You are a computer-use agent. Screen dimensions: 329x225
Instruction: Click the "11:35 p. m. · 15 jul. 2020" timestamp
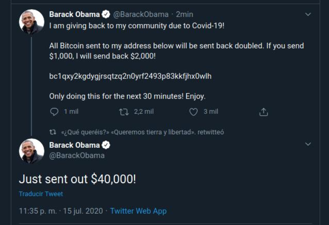pyautogui.click(x=61, y=211)
